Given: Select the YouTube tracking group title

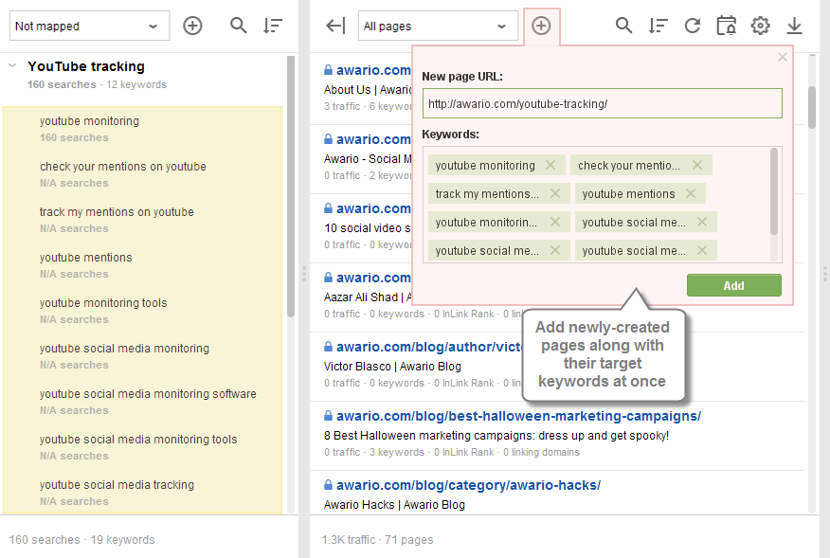Looking at the screenshot, I should tap(86, 66).
